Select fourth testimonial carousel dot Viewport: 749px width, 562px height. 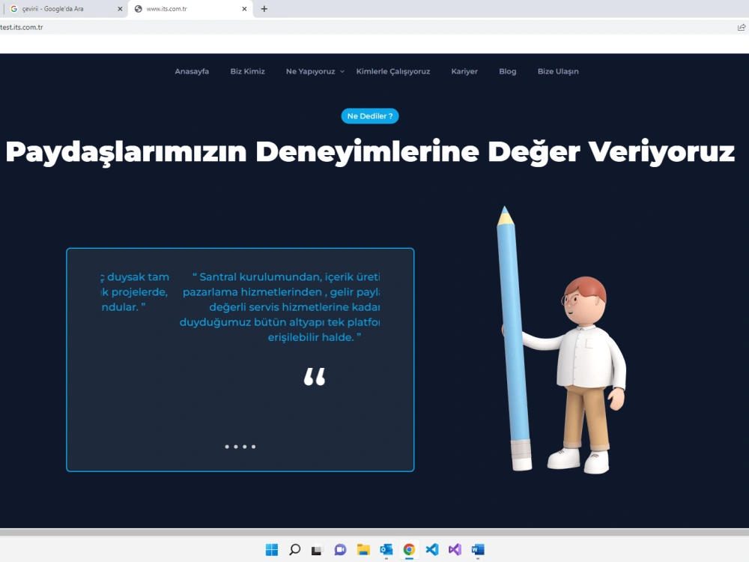click(254, 447)
